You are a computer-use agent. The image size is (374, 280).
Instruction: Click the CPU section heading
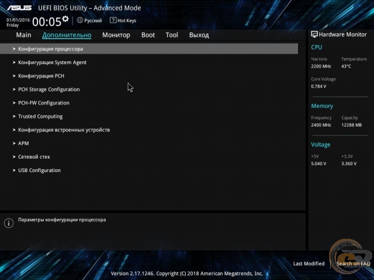(317, 47)
